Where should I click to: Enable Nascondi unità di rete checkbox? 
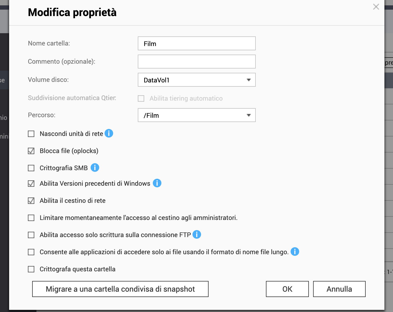pyautogui.click(x=31, y=134)
